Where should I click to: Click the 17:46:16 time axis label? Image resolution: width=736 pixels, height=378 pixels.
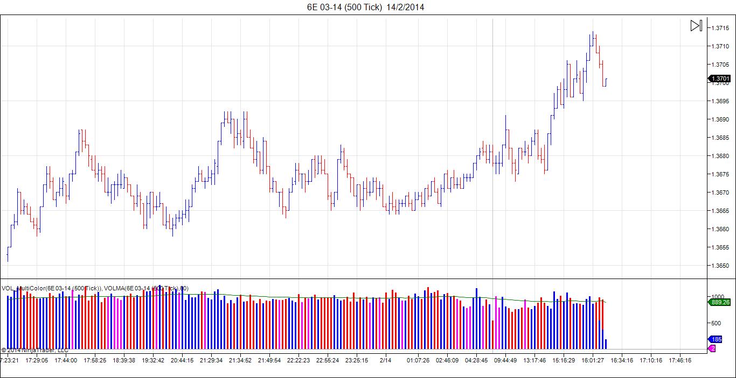(680, 360)
